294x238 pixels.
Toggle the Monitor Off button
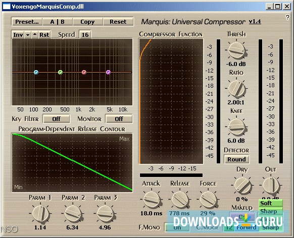[x=119, y=119]
